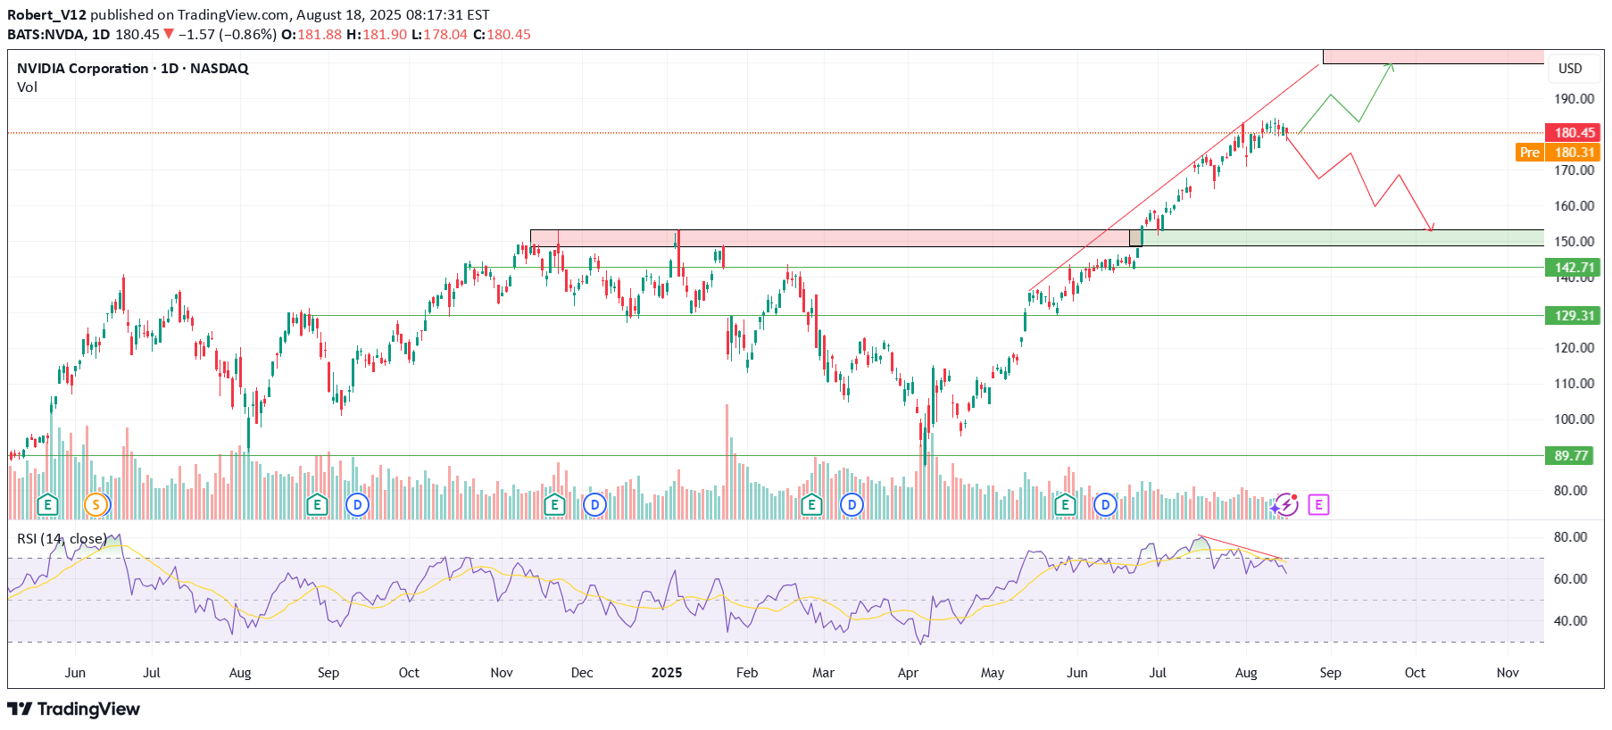Open the earnings 'E' marker in late November 2024

pyautogui.click(x=554, y=505)
